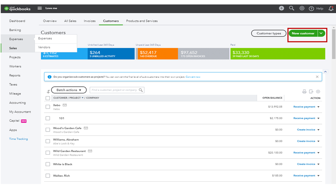Screen dimensions: 336x189
Task: Toggle the hamburger navigation menu
Action: click(40, 8)
